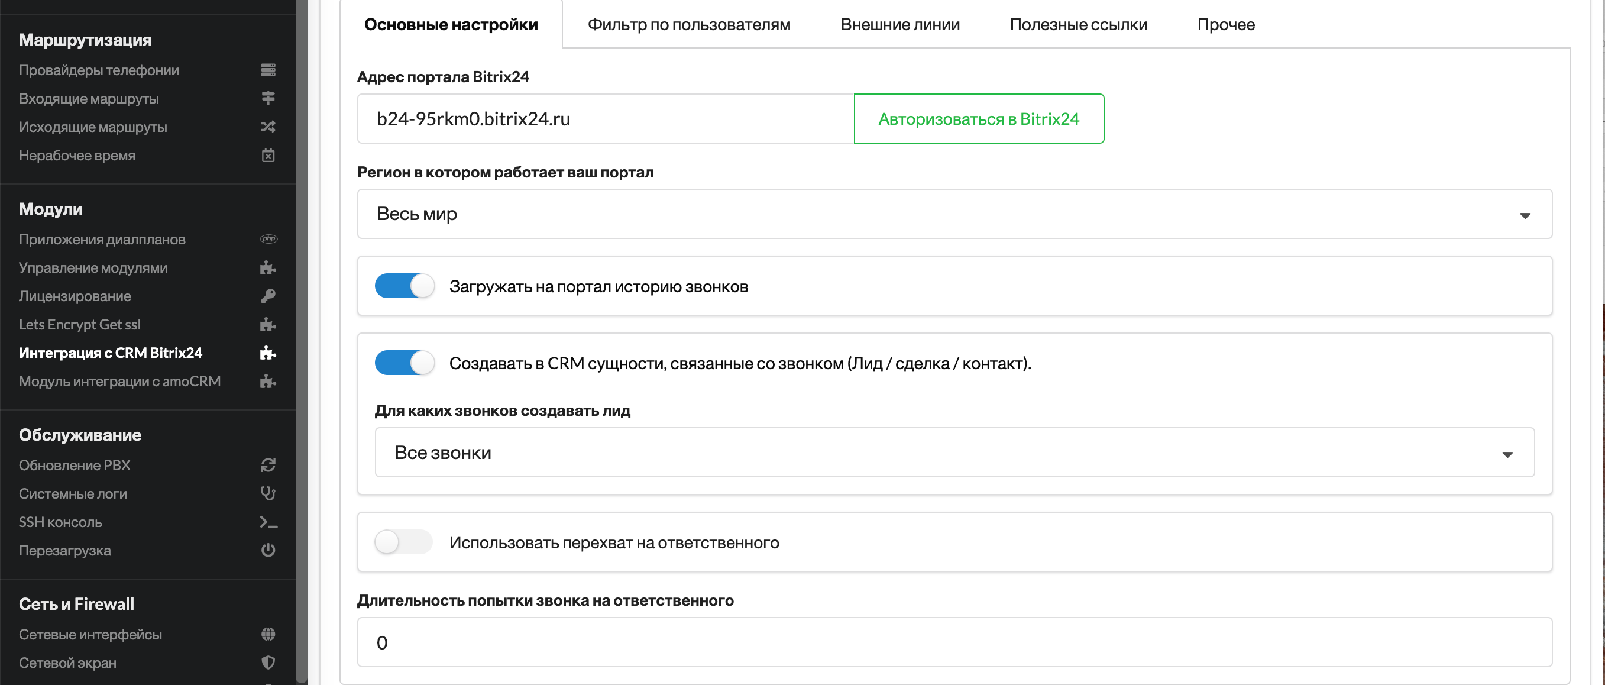Viewport: 1605px width, 685px height.
Task: Click the sync icon for Обновление PBX
Action: click(268, 465)
